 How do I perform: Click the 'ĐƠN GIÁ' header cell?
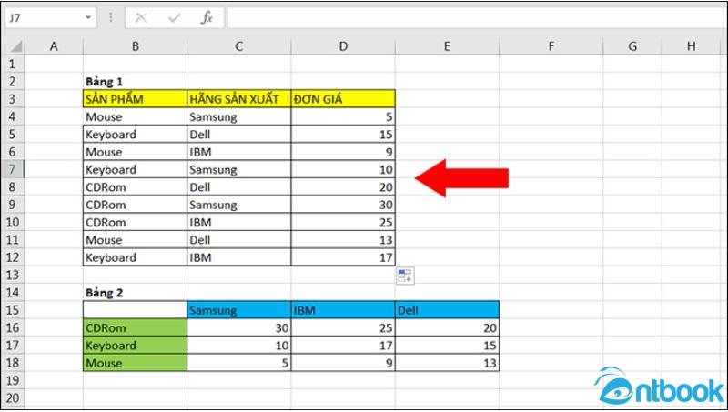pyautogui.click(x=343, y=99)
